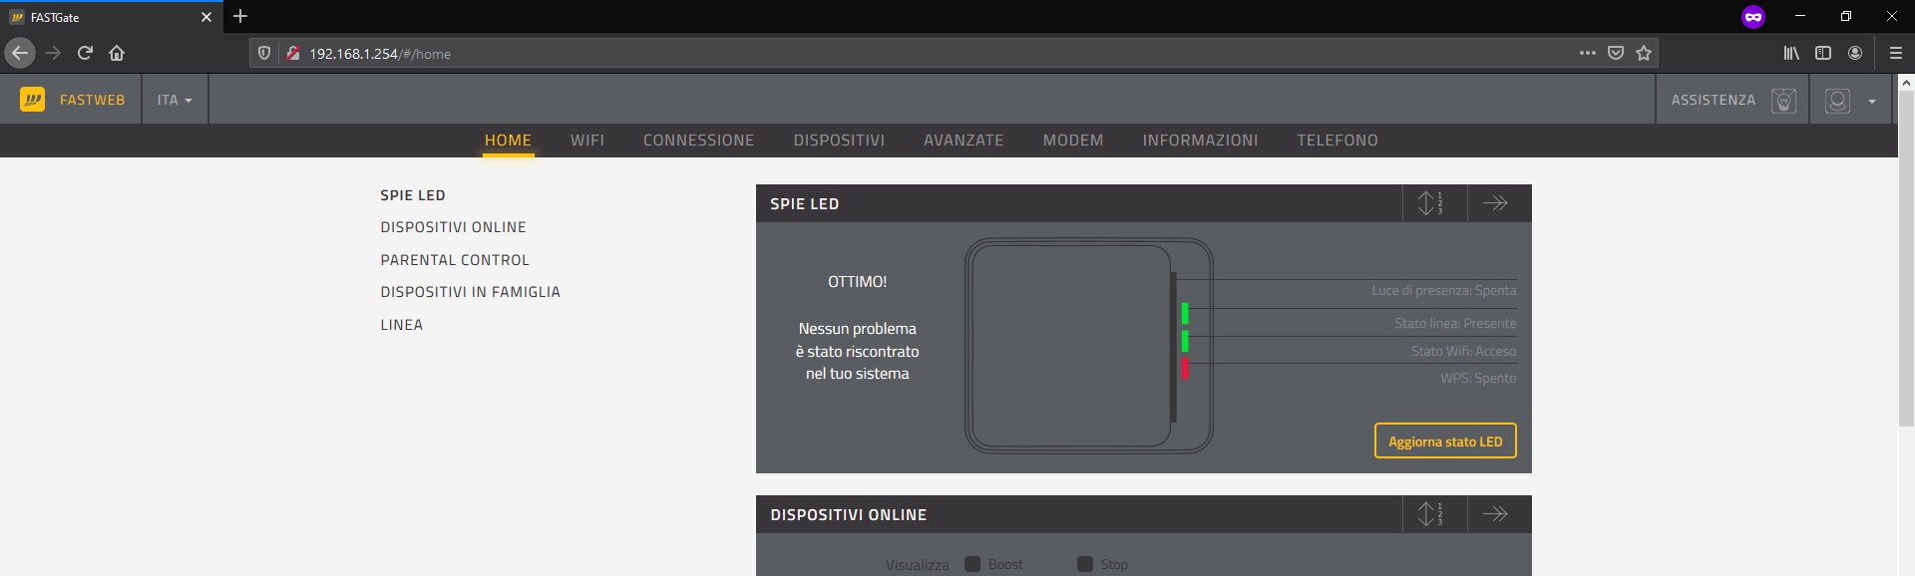The image size is (1915, 576).
Task: Click the red WPS LED indicator
Action: coord(1185,369)
